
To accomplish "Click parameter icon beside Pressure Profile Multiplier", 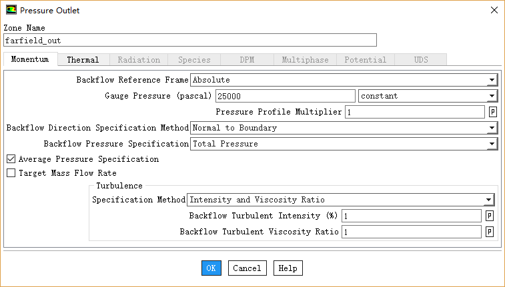I will click(493, 112).
